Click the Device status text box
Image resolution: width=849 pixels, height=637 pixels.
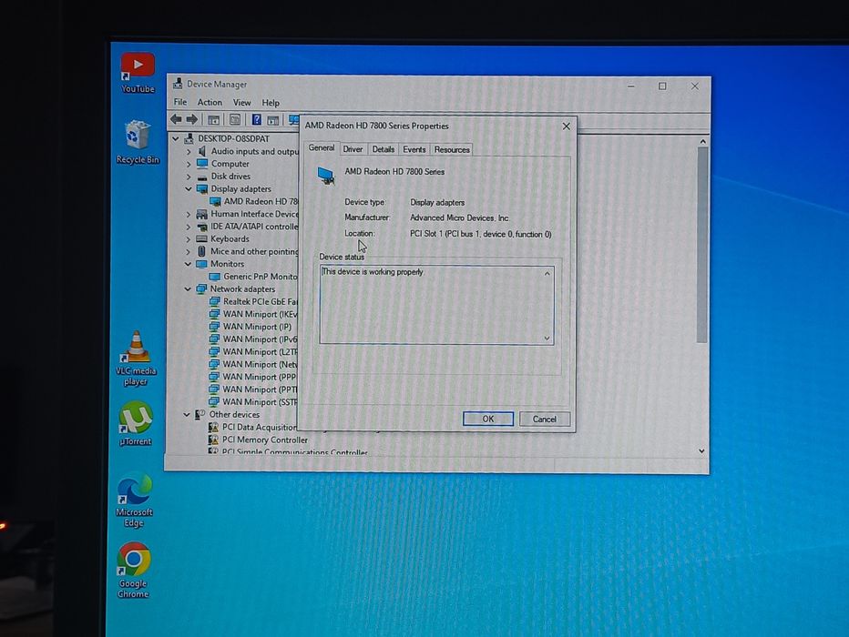click(x=436, y=305)
